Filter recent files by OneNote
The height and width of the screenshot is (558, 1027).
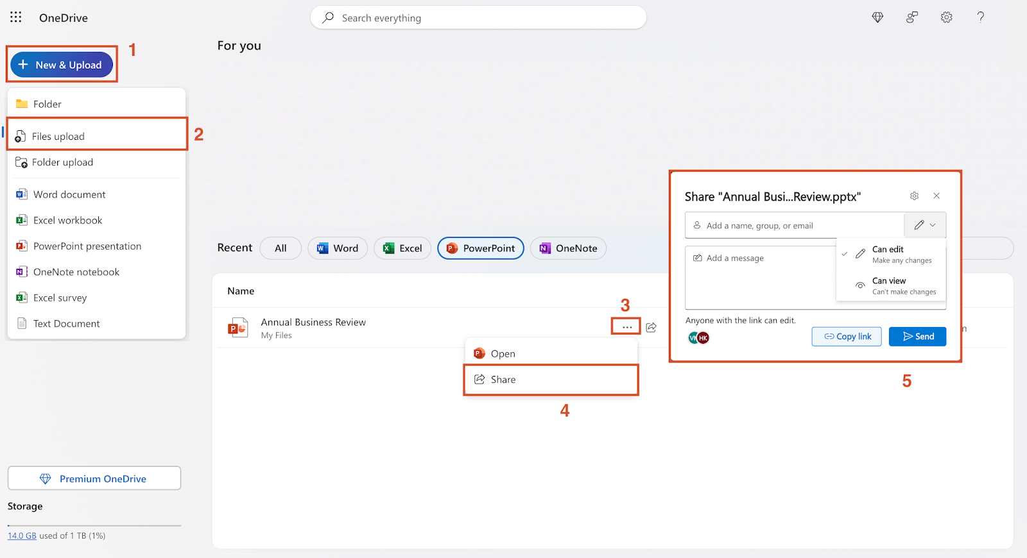pos(568,248)
